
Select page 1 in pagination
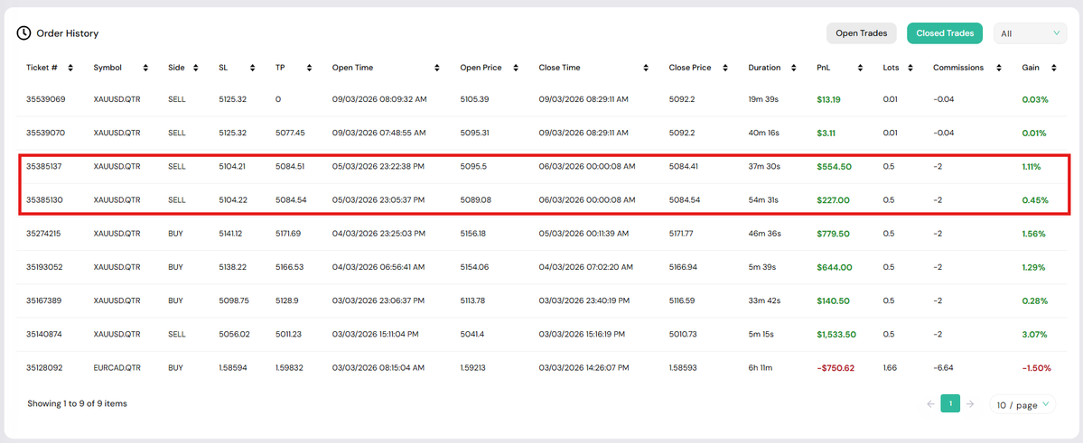click(950, 403)
